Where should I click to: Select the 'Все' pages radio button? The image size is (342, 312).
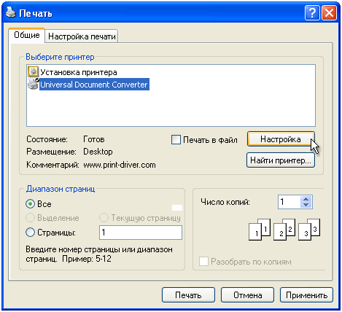[30, 204]
